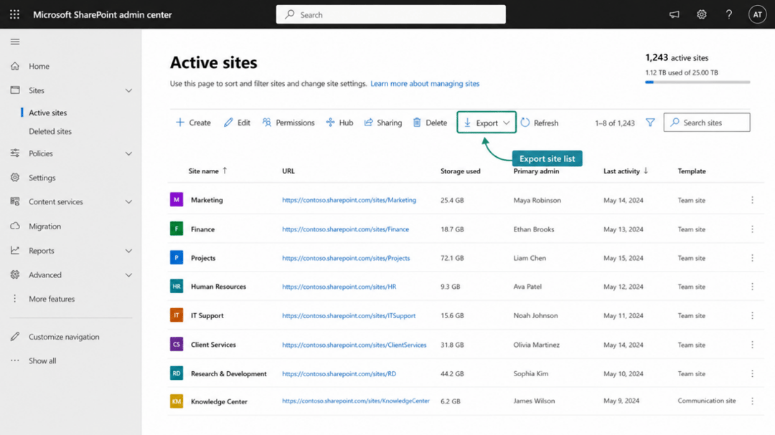Expand the Reports navigation group
This screenshot has width=775, height=435.
point(128,251)
